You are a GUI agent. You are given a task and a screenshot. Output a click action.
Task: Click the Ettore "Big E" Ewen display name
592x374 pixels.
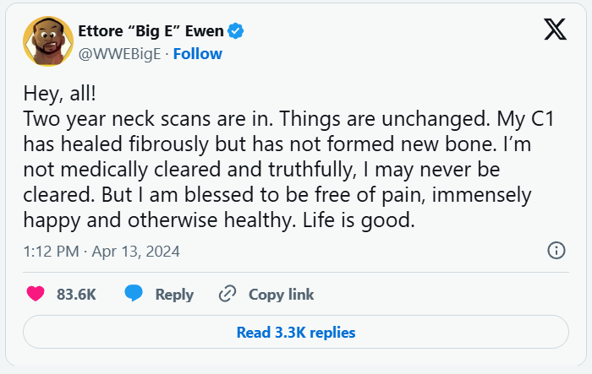pyautogui.click(x=151, y=32)
